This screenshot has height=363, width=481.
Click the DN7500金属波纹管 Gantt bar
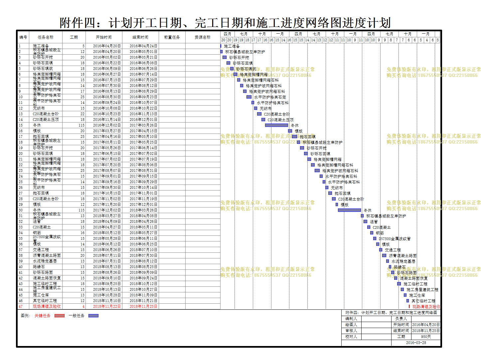375,238
